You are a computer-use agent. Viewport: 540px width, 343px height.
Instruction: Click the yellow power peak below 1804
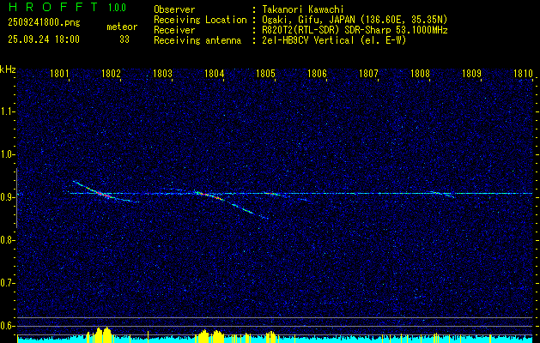point(210,336)
